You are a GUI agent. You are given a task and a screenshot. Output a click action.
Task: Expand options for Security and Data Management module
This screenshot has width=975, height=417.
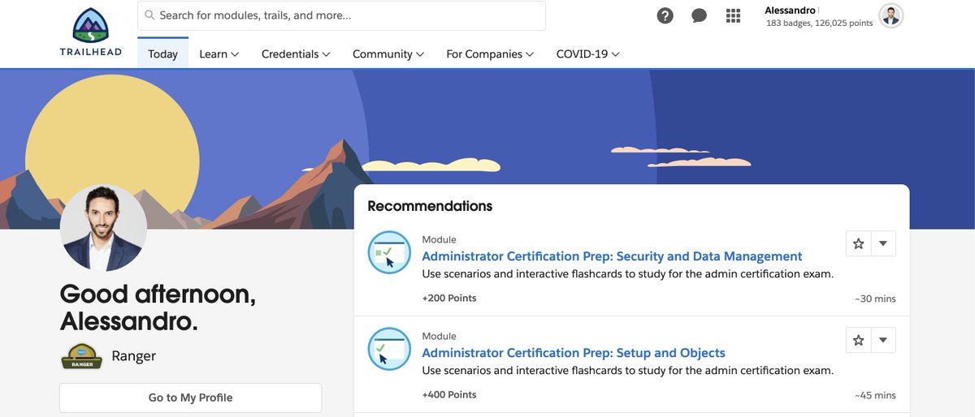coord(883,243)
